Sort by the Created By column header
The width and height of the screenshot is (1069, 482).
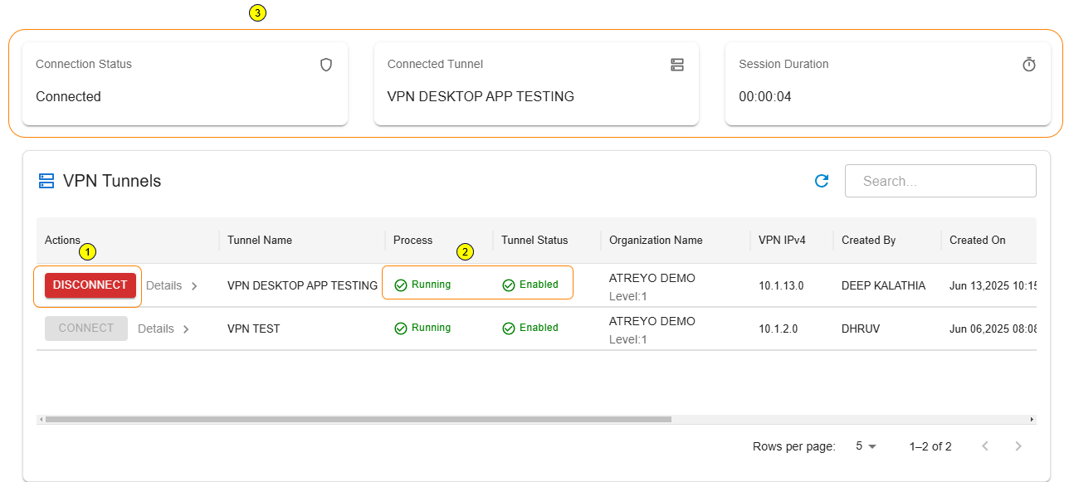click(x=868, y=241)
